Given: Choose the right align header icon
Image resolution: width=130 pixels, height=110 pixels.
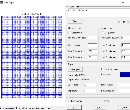Looking at the screenshot, I should (x=128, y=22).
